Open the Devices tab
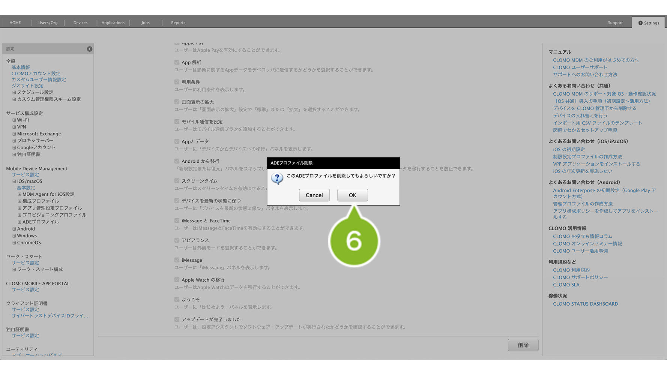The width and height of the screenshot is (667, 375). (80, 22)
